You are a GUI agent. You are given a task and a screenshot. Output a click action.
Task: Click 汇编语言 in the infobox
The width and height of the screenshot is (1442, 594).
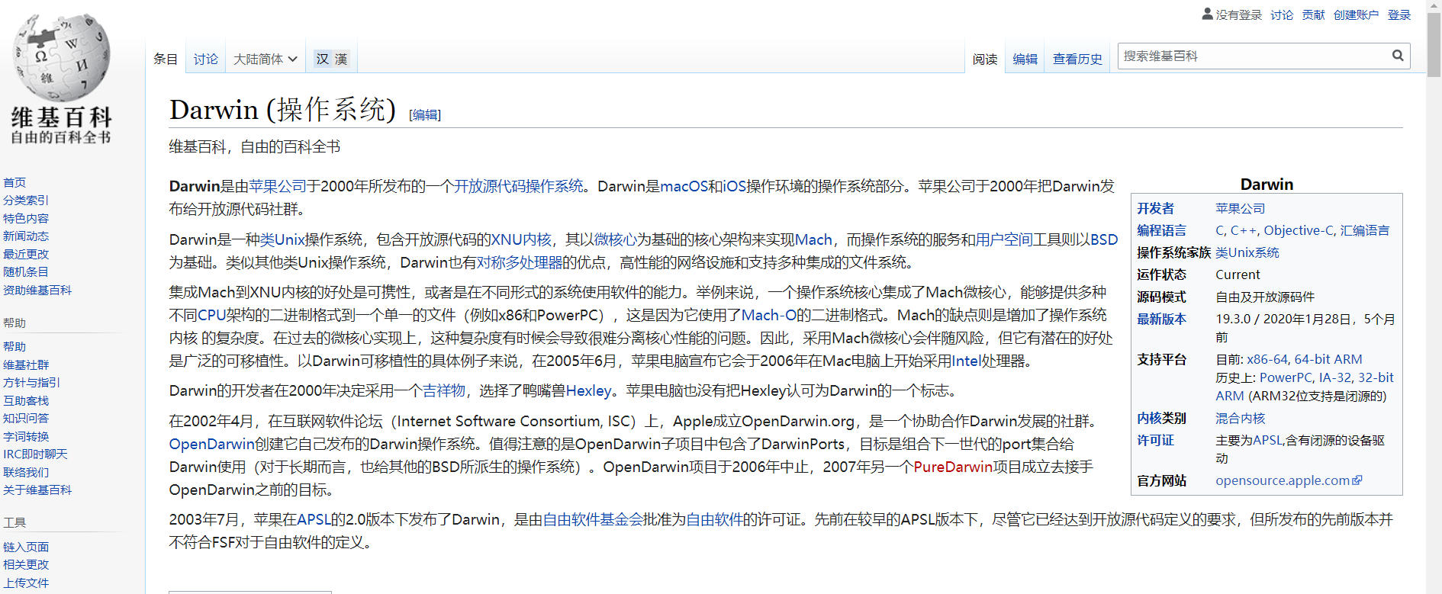coord(1365,230)
